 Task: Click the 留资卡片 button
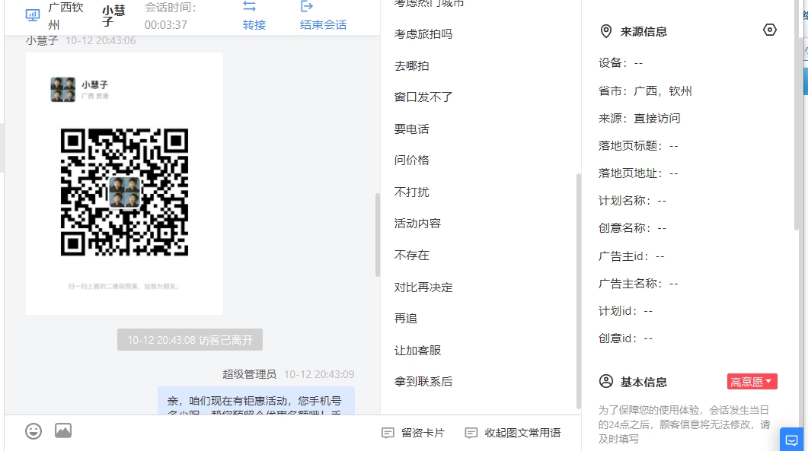point(413,433)
